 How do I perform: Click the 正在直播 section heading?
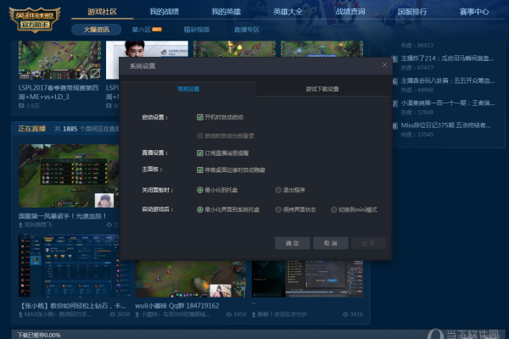coord(32,129)
